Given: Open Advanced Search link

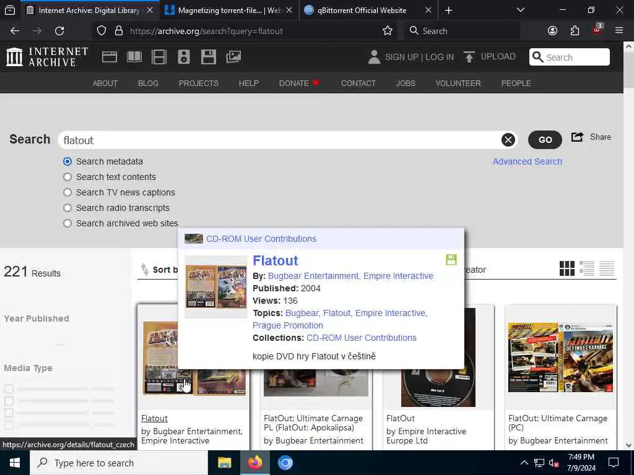Looking at the screenshot, I should pyautogui.click(x=528, y=161).
